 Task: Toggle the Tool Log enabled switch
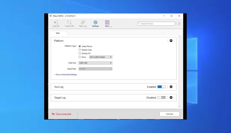pyautogui.click(x=161, y=87)
